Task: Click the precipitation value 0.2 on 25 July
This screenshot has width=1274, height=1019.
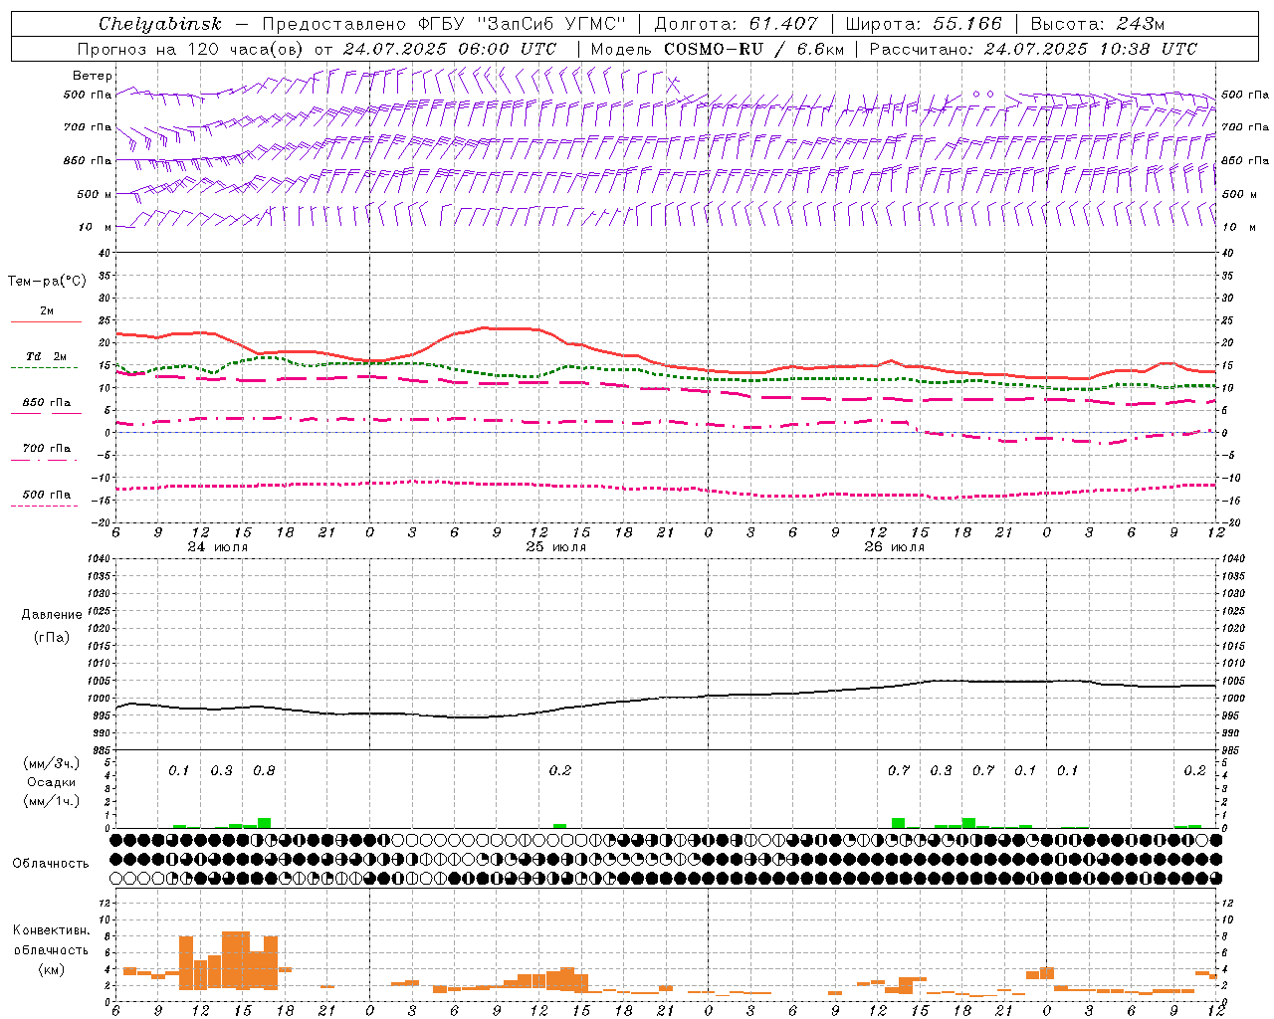Action: pos(560,770)
